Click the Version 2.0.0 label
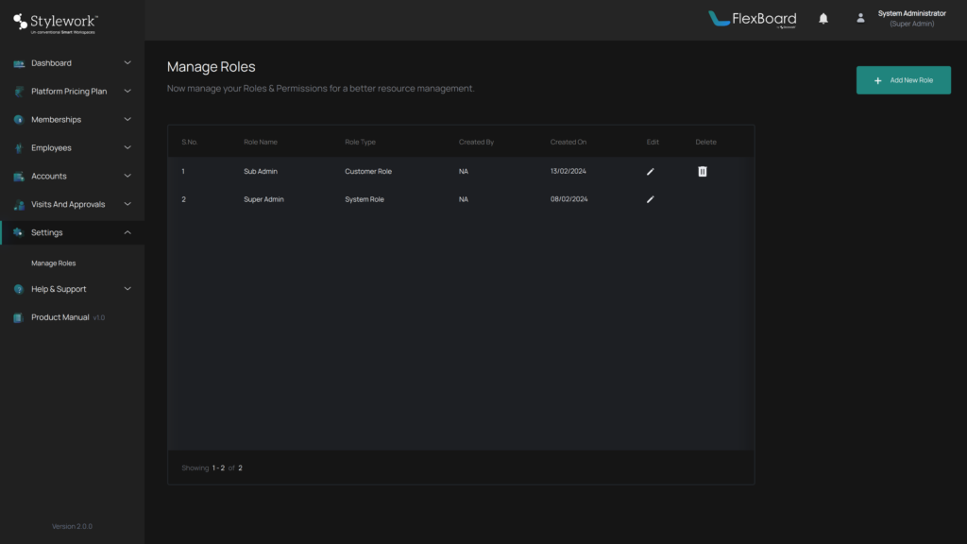Screen dimensions: 967x544 72,526
